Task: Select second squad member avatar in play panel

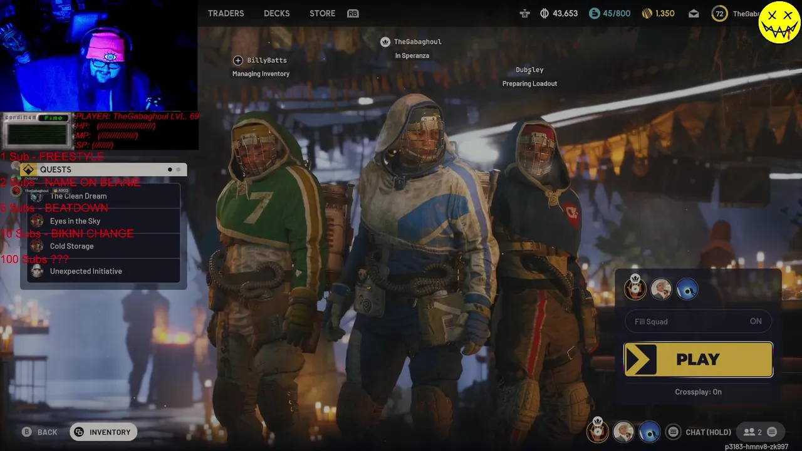Action: pyautogui.click(x=661, y=289)
